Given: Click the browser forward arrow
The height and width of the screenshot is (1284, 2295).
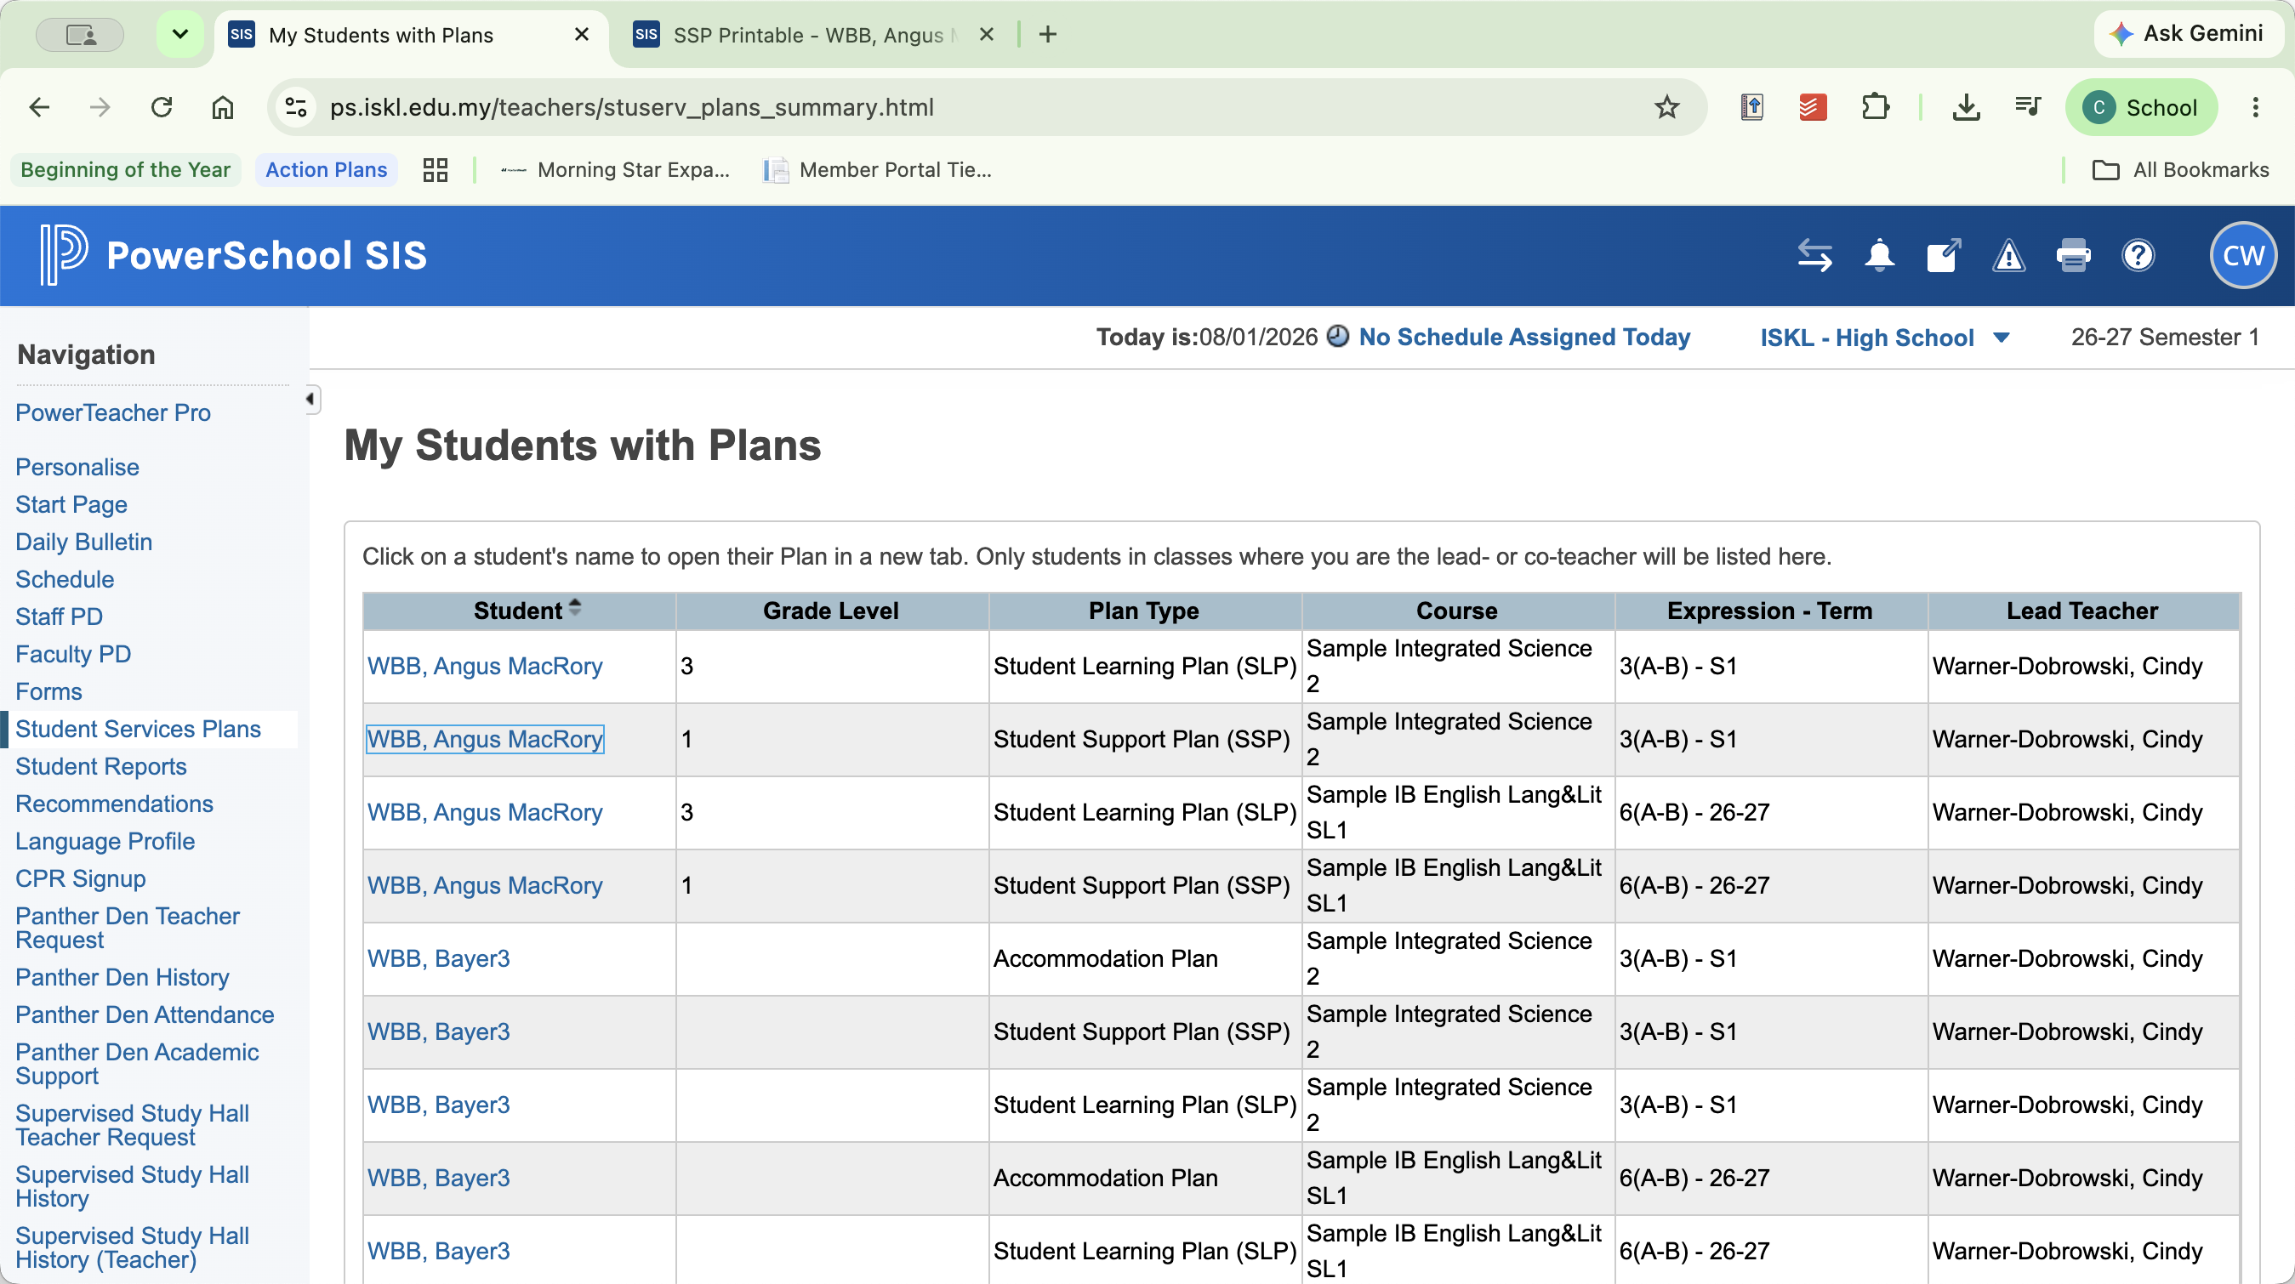Looking at the screenshot, I should click(100, 108).
